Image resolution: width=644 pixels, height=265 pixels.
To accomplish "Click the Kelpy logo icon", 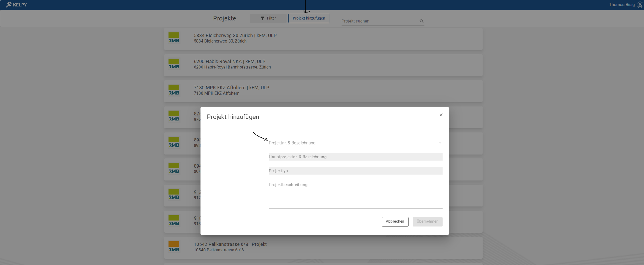I will pyautogui.click(x=9, y=5).
